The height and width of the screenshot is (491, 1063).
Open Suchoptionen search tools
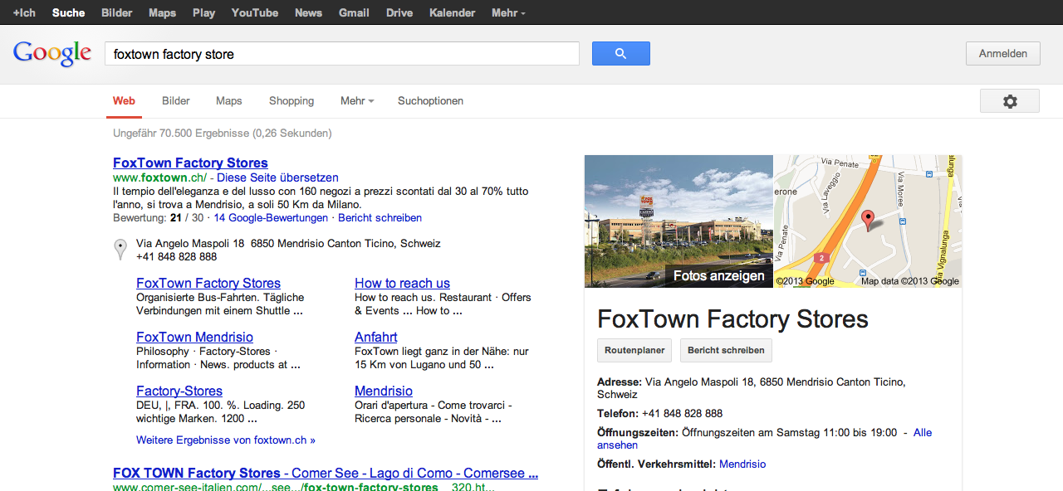(x=430, y=101)
